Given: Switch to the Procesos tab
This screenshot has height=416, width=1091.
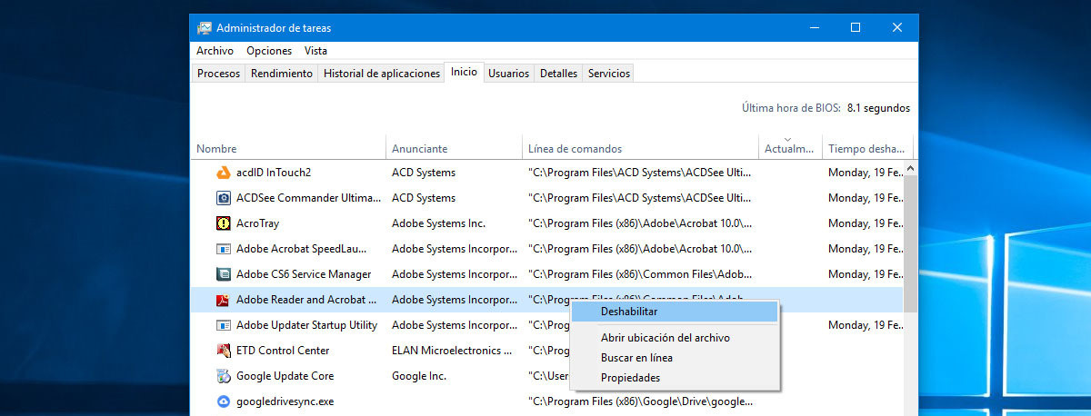Looking at the screenshot, I should pos(218,74).
